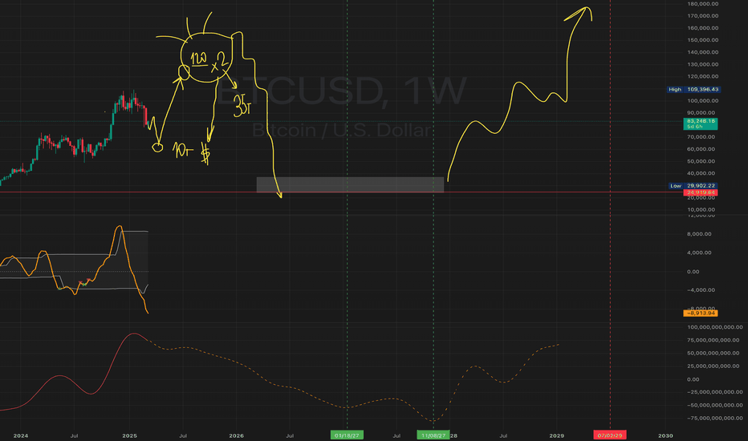The width and height of the screenshot is (748, 441).
Task: Click the 4,000.00 indicator scale label
Action: coord(699,253)
